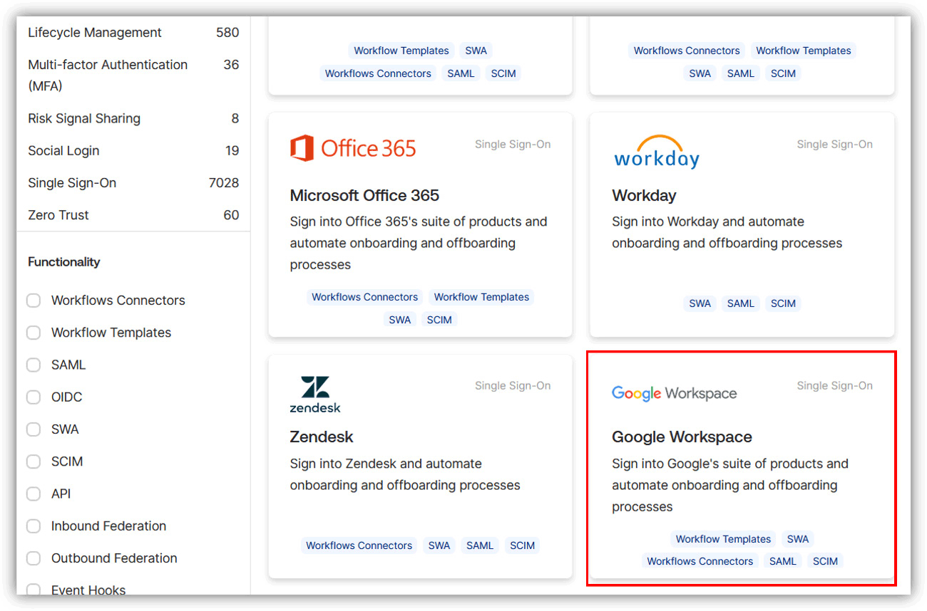Click the Functionality section heading
This screenshot has width=927, height=611.
pyautogui.click(x=64, y=262)
